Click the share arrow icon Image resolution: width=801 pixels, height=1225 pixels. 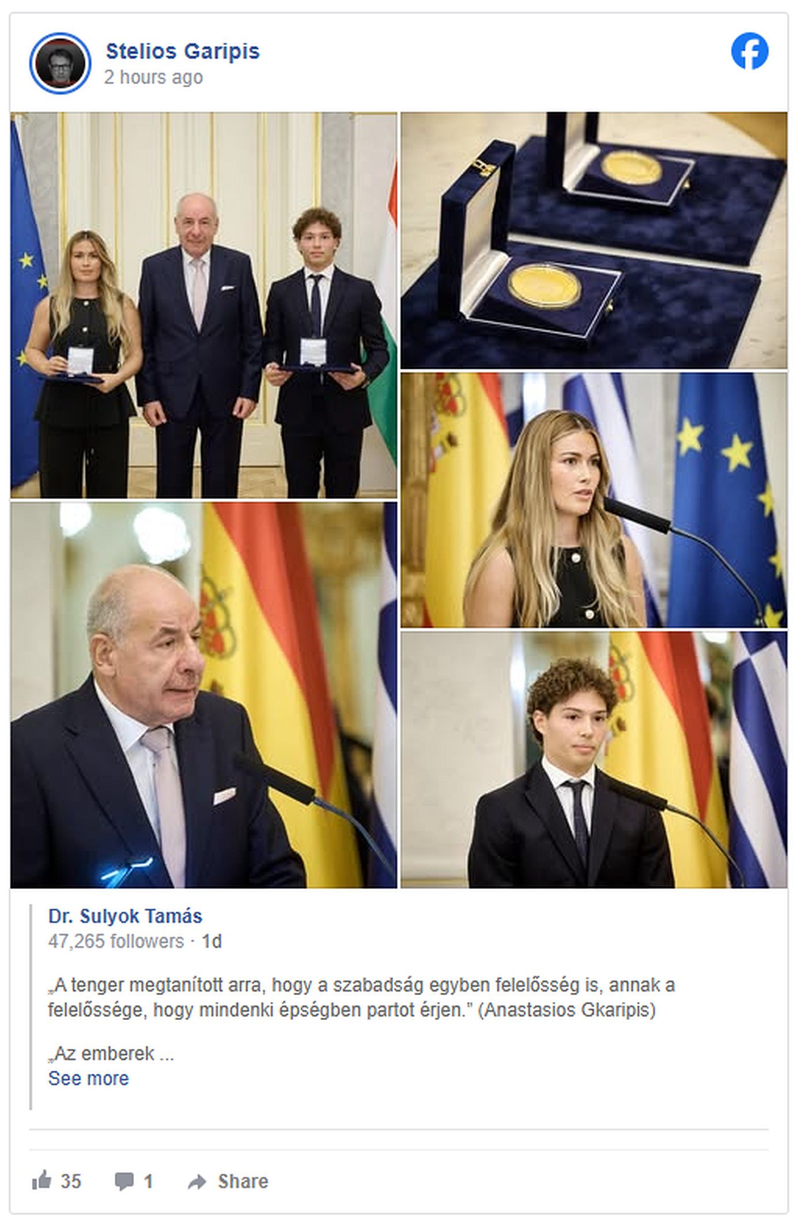[197, 1182]
